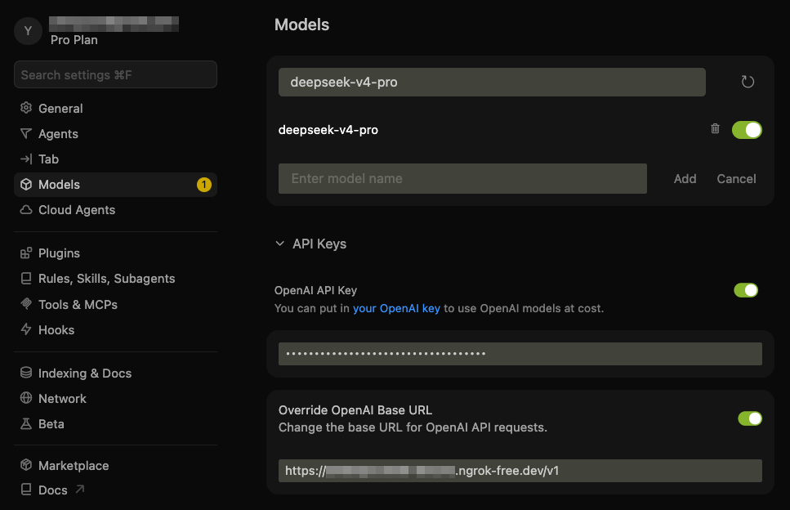Click the masked OpenAI API key field
Image resolution: width=790 pixels, height=510 pixels.
click(x=520, y=354)
